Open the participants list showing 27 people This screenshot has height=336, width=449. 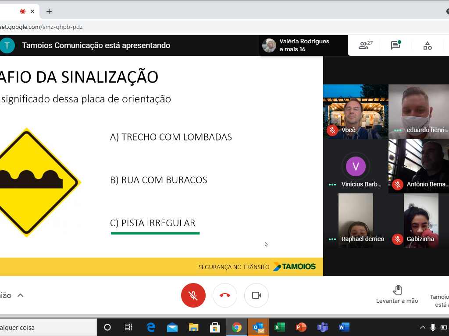click(x=365, y=45)
